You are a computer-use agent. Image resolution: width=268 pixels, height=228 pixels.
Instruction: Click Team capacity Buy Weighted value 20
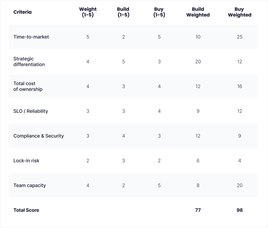(x=240, y=185)
